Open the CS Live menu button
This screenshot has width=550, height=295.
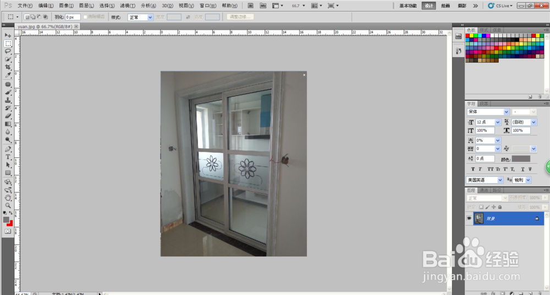(x=500, y=5)
